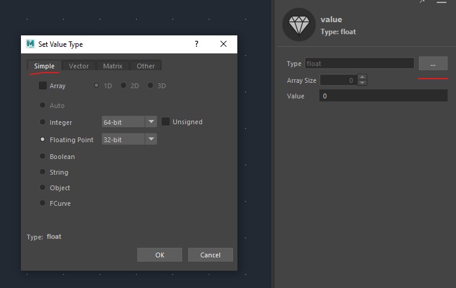
Task: Pick the FCurve type option
Action: tap(43, 203)
